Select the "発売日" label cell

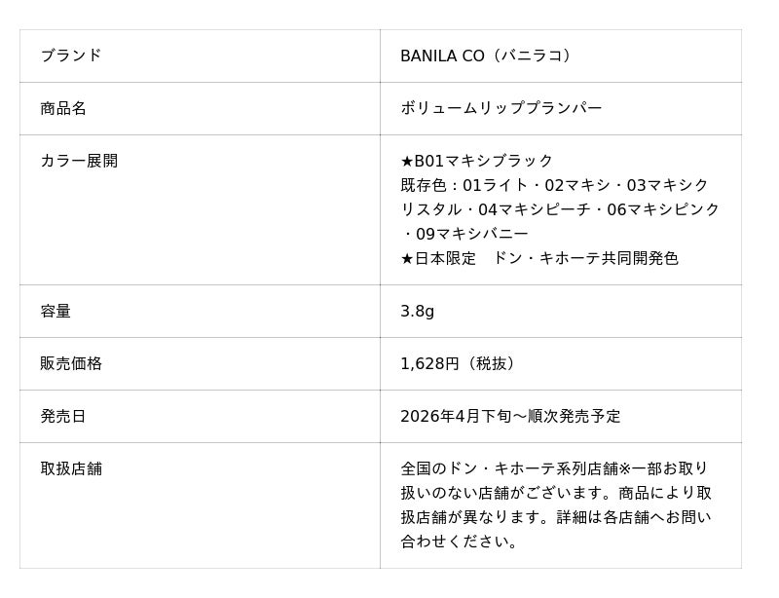pyautogui.click(x=63, y=416)
